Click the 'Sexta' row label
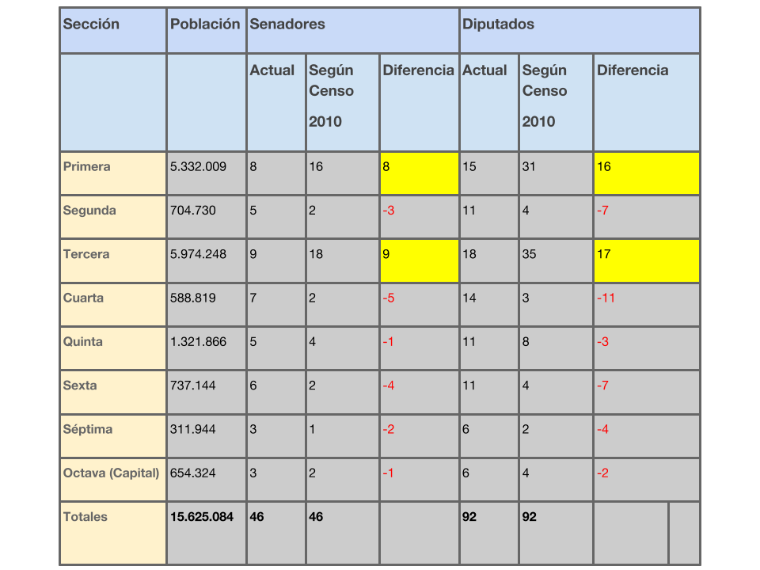Screen dimensions: 760x570 pos(80,386)
